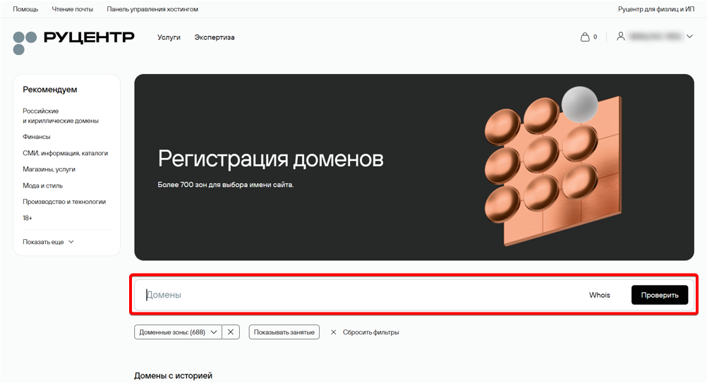Select the Магазины, услуги category
Screen dimensions: 707x383
point(49,169)
